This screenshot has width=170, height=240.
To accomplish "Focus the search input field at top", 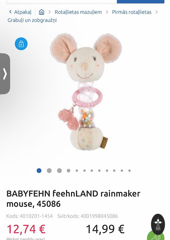I will coord(62,2).
